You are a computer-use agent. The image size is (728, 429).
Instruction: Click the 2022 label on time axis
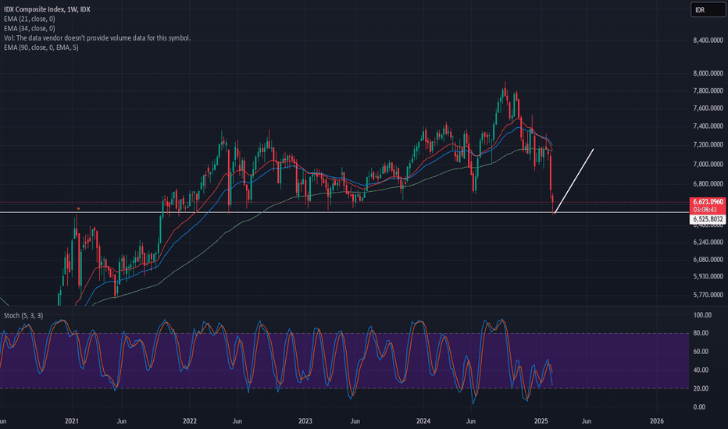click(190, 421)
